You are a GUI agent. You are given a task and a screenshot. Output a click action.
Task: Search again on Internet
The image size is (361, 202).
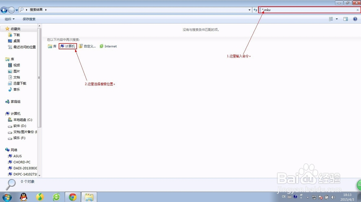(x=108, y=46)
